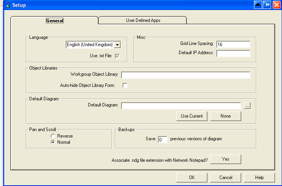Viewport: 282px width, 186px height.
Task: Click the Save previous versions count field
Action: coord(163,139)
